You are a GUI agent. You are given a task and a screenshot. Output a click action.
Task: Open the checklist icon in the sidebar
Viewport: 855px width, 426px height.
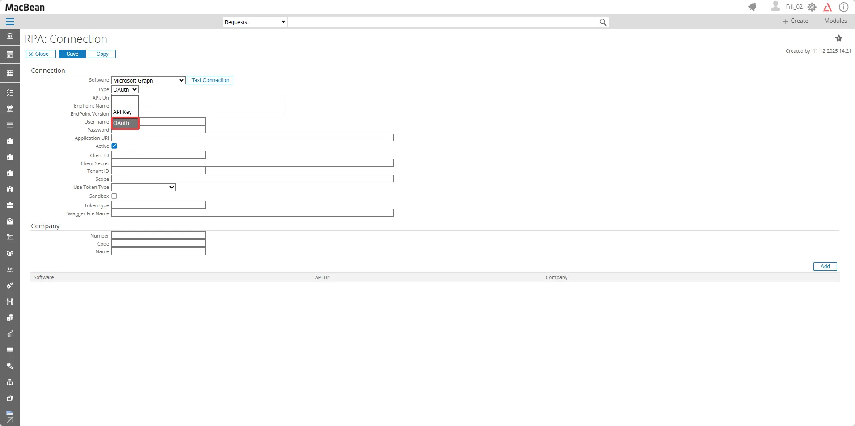coord(10,92)
